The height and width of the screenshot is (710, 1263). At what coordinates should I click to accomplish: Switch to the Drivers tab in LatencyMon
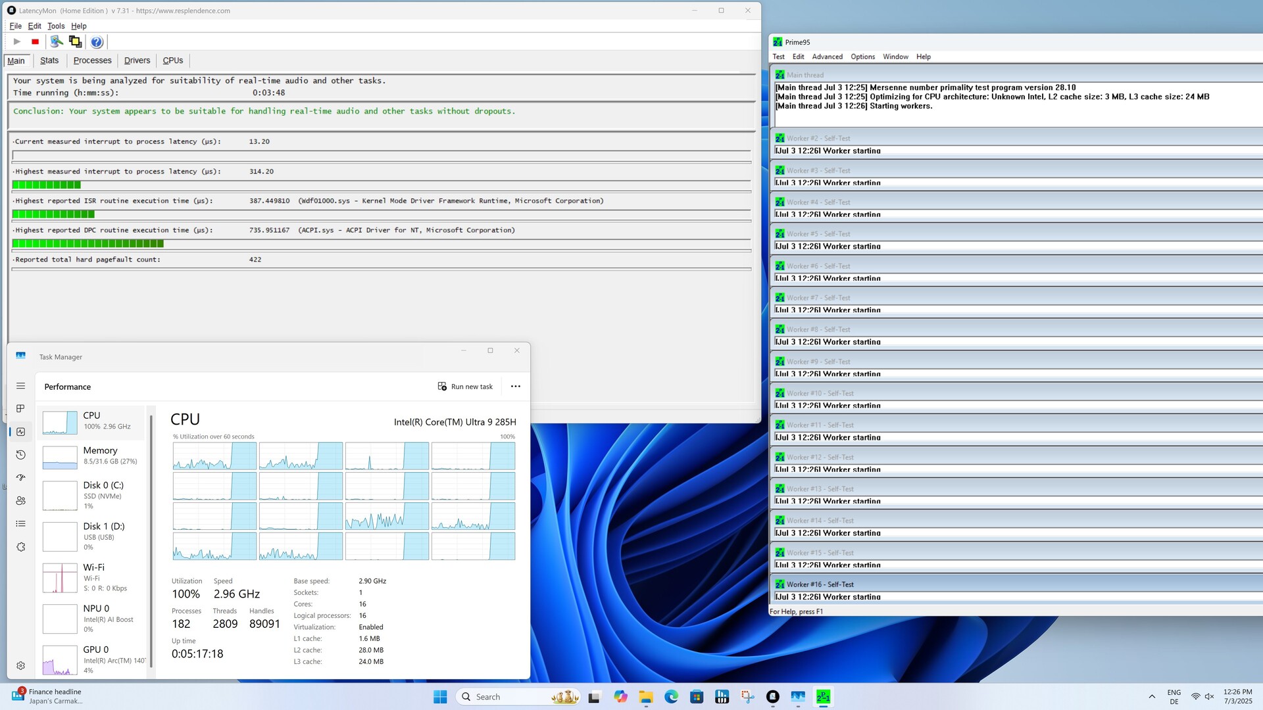coord(137,60)
